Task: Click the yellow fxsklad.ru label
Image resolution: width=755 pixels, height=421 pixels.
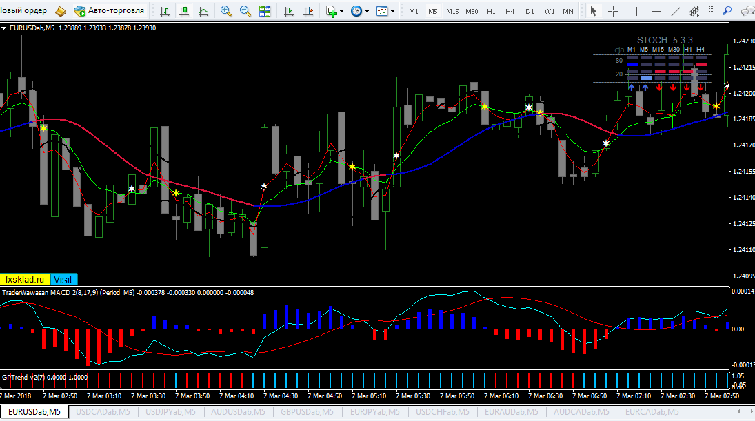Action: tap(25, 280)
